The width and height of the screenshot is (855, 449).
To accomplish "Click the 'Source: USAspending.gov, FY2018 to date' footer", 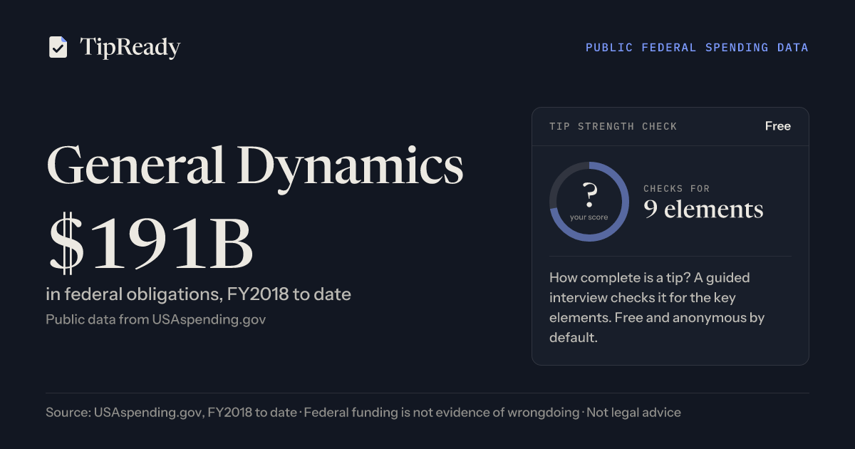I will (171, 412).
